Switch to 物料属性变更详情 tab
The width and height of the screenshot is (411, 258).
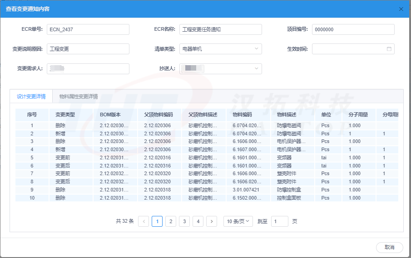point(79,96)
